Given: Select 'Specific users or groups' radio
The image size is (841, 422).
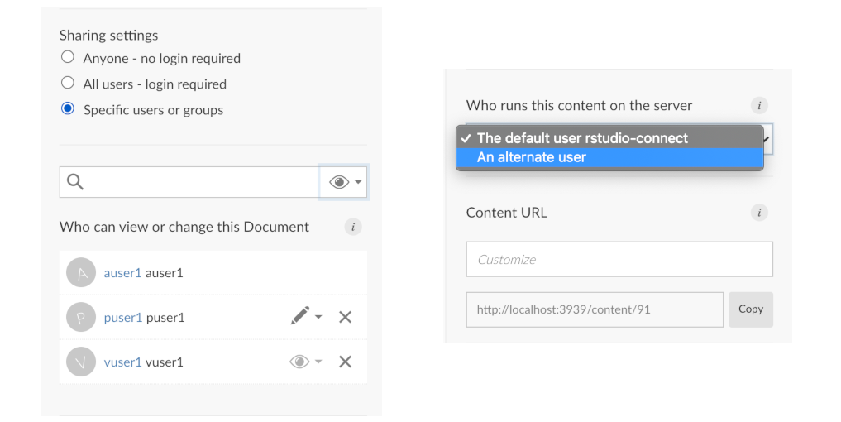Looking at the screenshot, I should 68,108.
